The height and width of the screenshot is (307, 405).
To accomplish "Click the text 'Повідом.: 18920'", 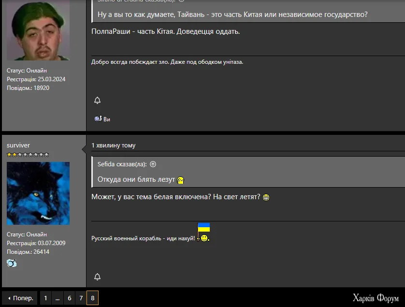I will [28, 88].
